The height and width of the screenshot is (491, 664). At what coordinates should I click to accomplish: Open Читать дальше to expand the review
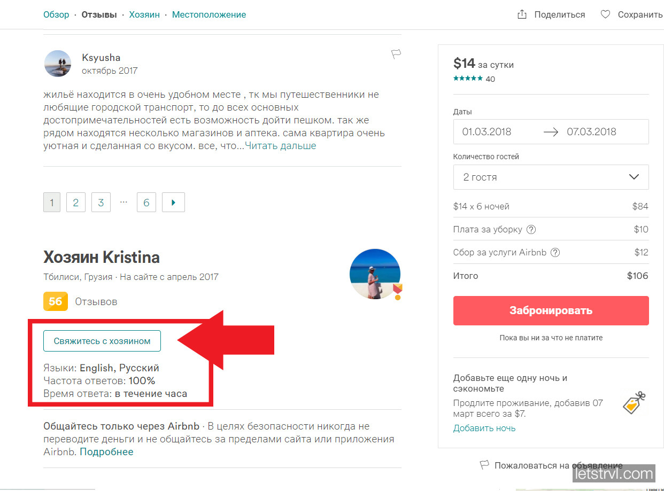point(279,145)
